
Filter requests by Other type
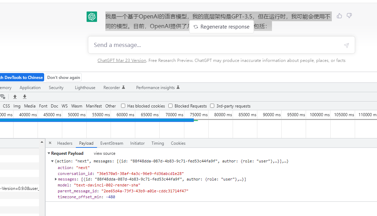(x=110, y=106)
